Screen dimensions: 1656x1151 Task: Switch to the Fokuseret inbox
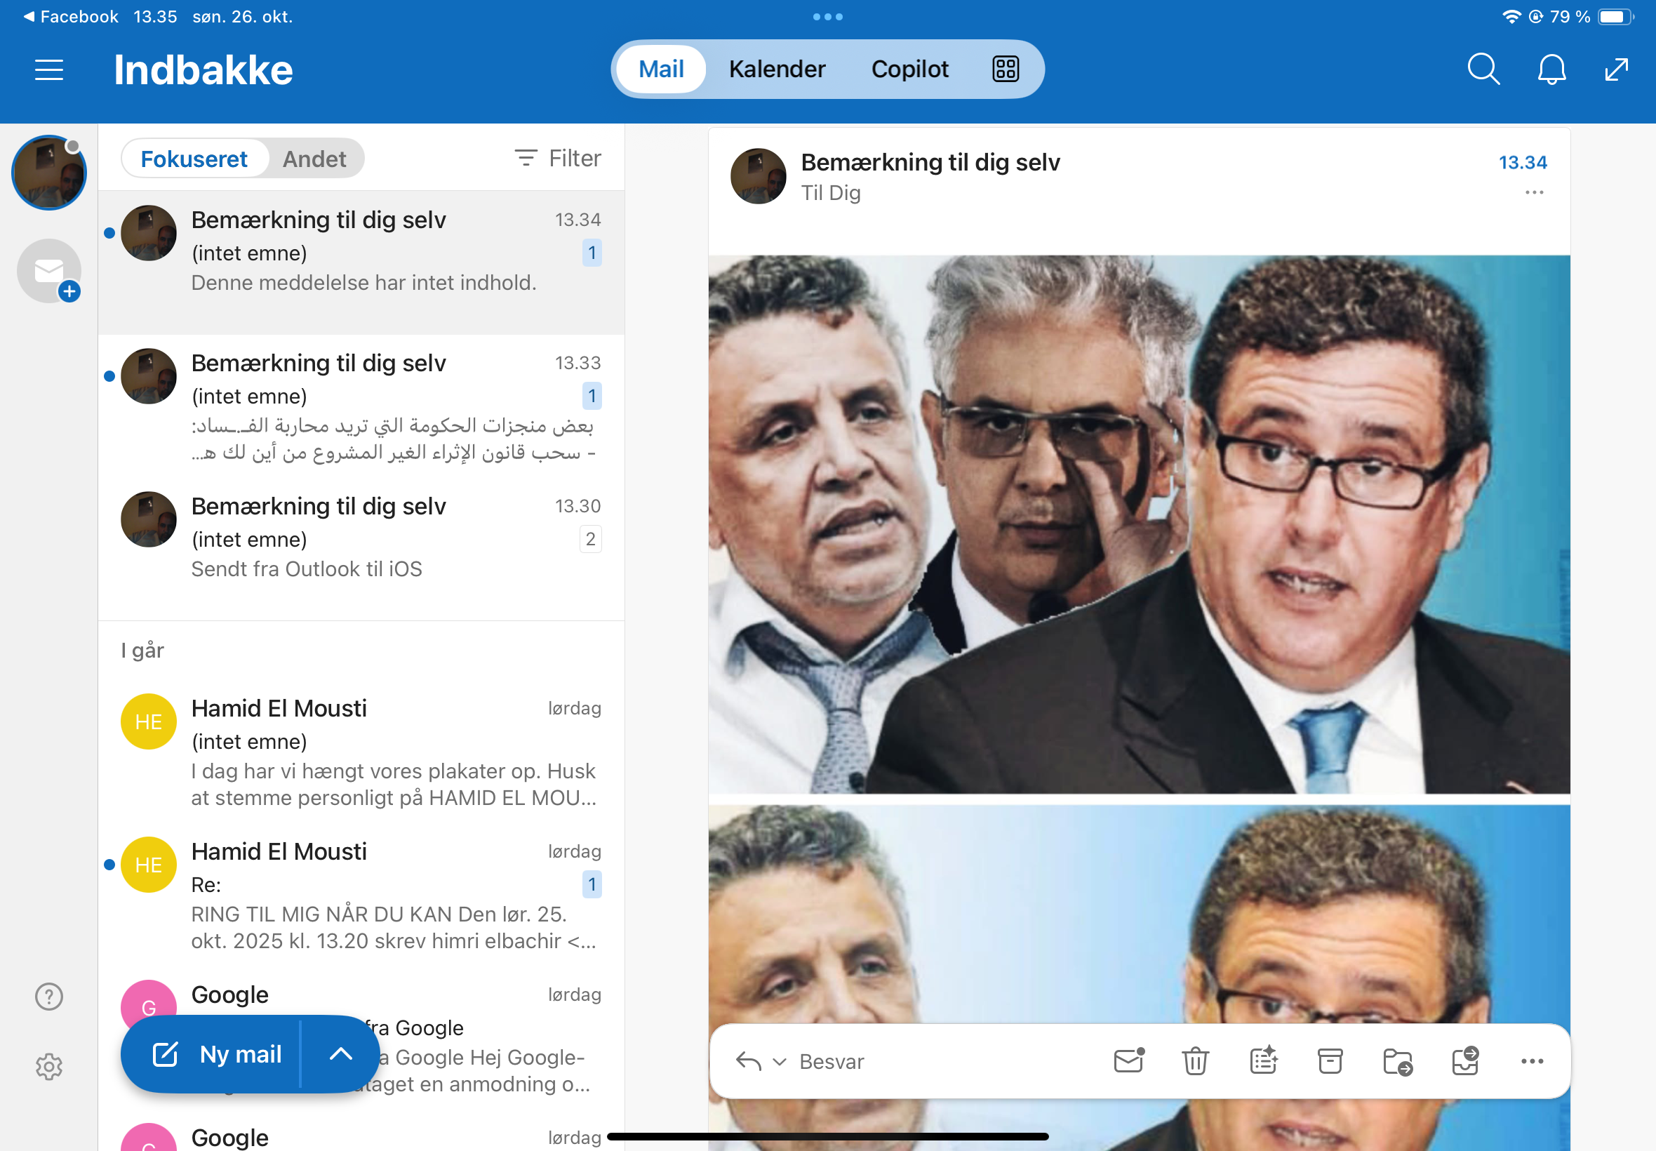(x=194, y=159)
